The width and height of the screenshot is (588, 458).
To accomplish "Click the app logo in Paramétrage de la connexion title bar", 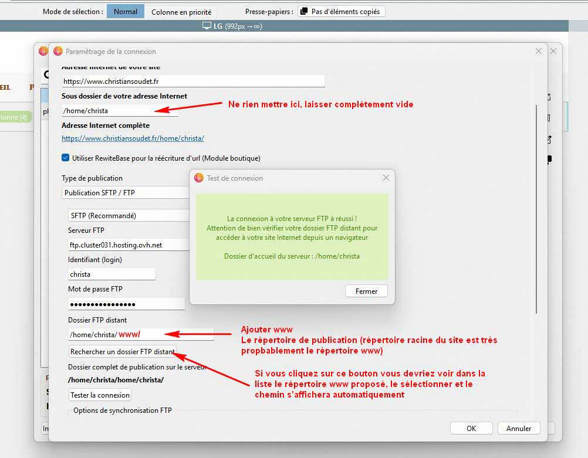I will point(58,51).
